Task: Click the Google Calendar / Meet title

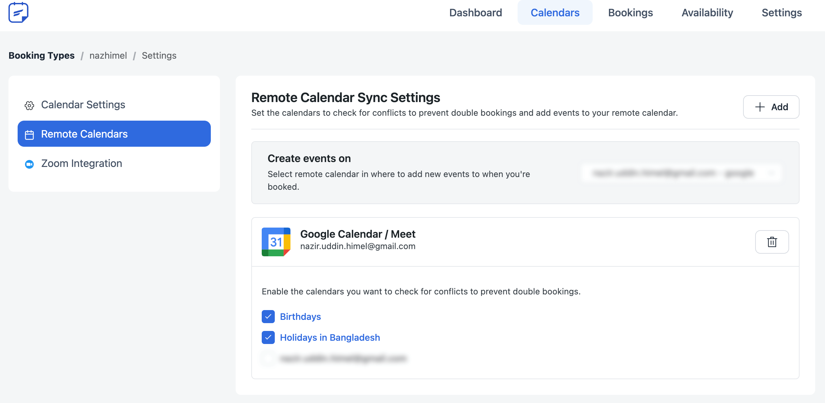Action: [358, 234]
